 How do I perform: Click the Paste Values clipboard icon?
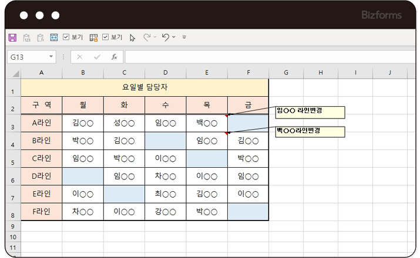[x=26, y=38]
